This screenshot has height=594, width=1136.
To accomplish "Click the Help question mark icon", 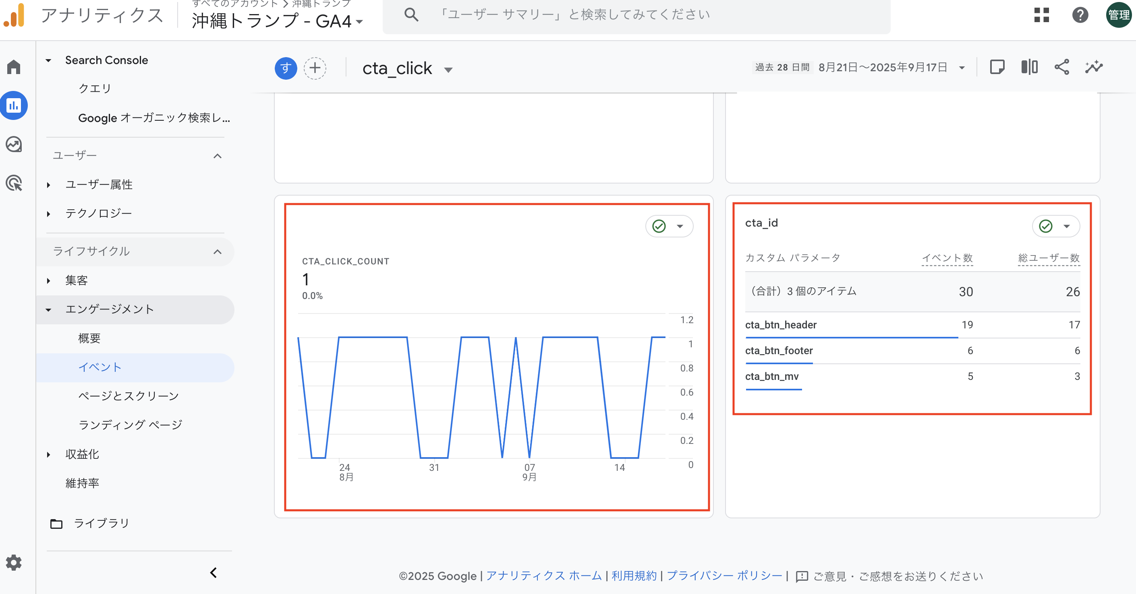I will 1080,15.
